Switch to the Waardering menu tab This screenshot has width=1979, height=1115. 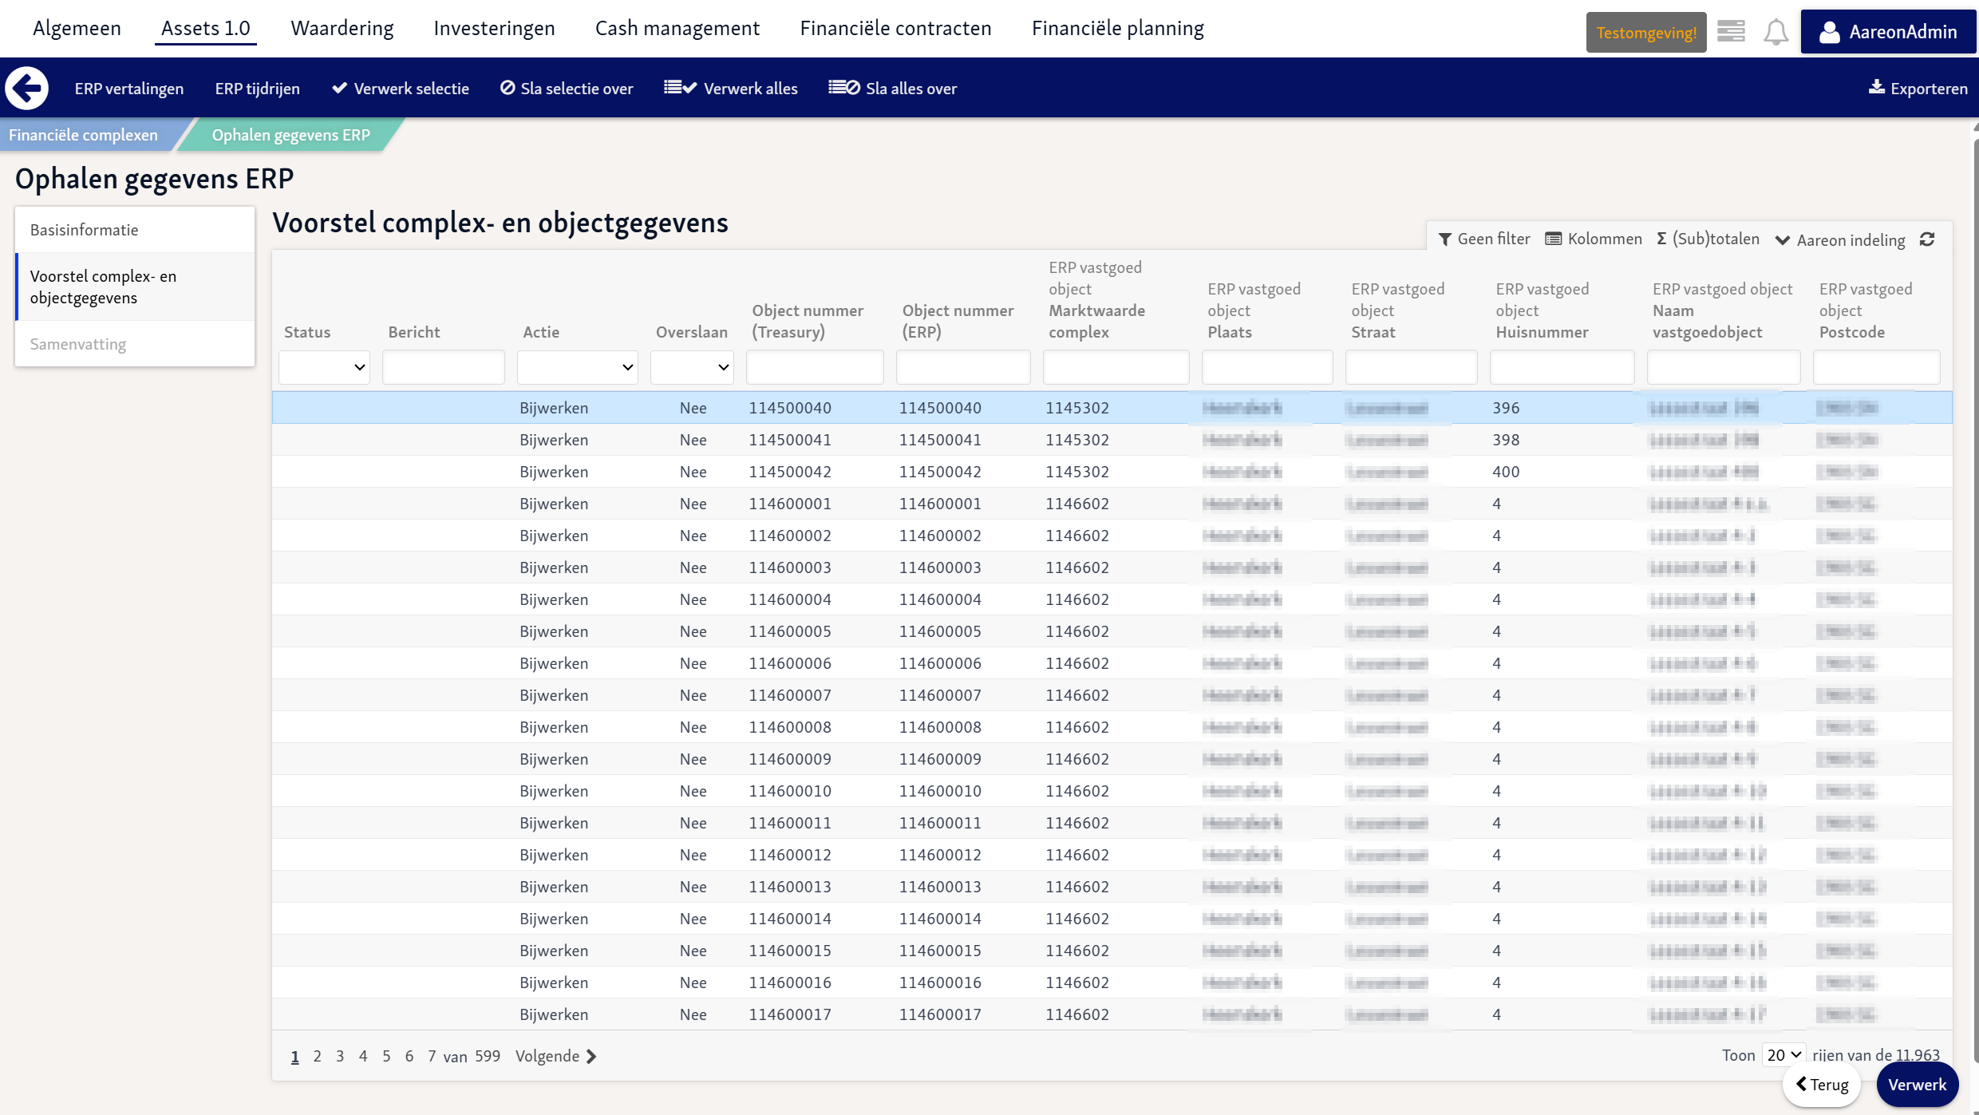(342, 28)
